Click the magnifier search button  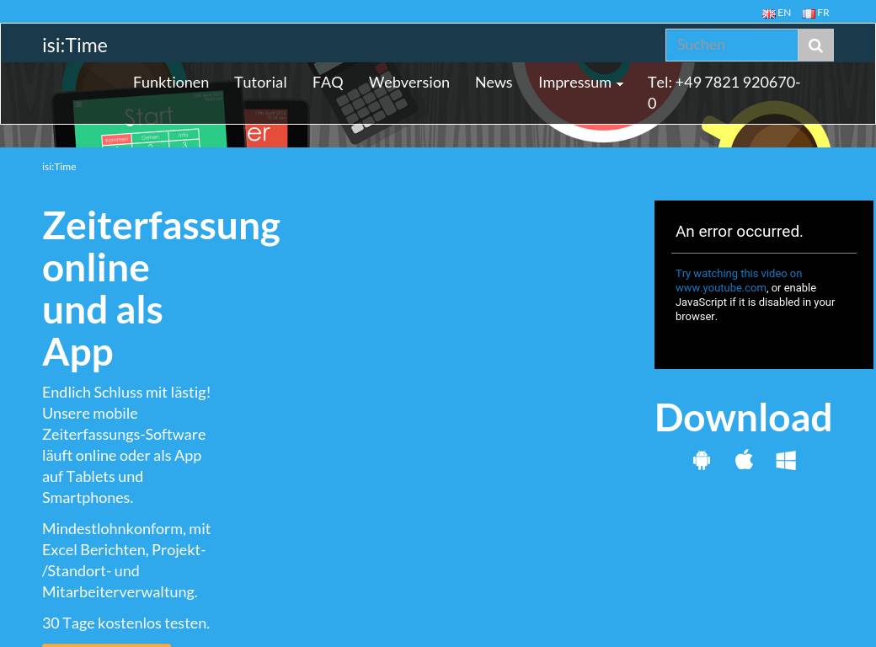coord(815,45)
